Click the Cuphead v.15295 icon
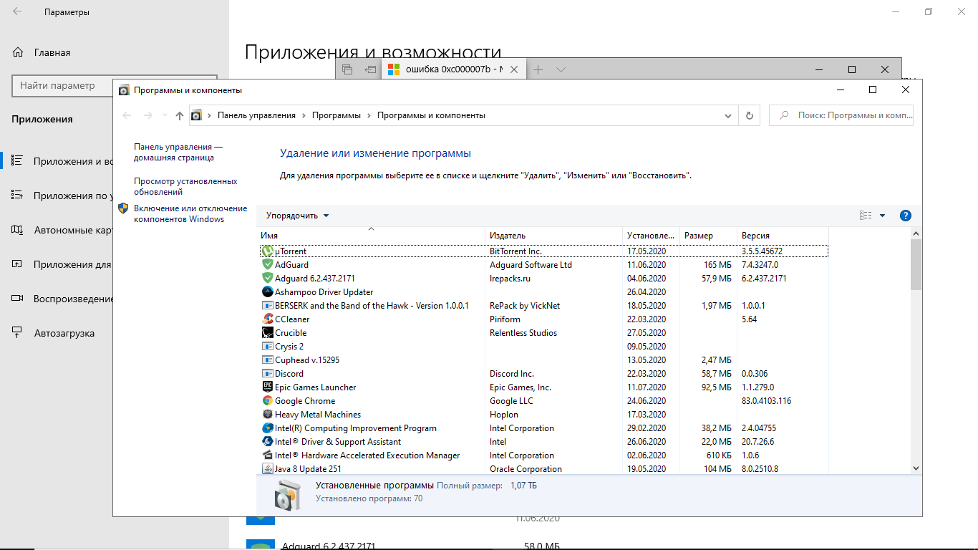978x550 pixels. pyautogui.click(x=268, y=360)
